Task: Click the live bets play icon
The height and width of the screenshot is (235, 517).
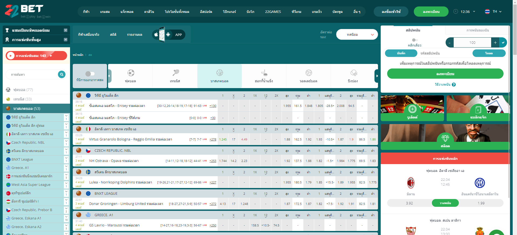Action: pyautogui.click(x=11, y=56)
